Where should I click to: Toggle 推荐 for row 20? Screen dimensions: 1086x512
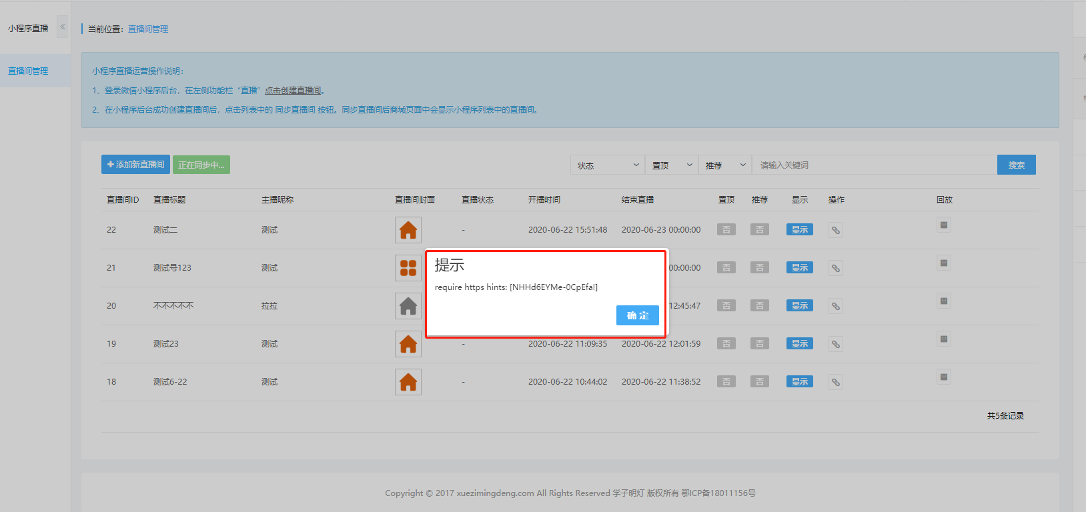[x=760, y=305]
